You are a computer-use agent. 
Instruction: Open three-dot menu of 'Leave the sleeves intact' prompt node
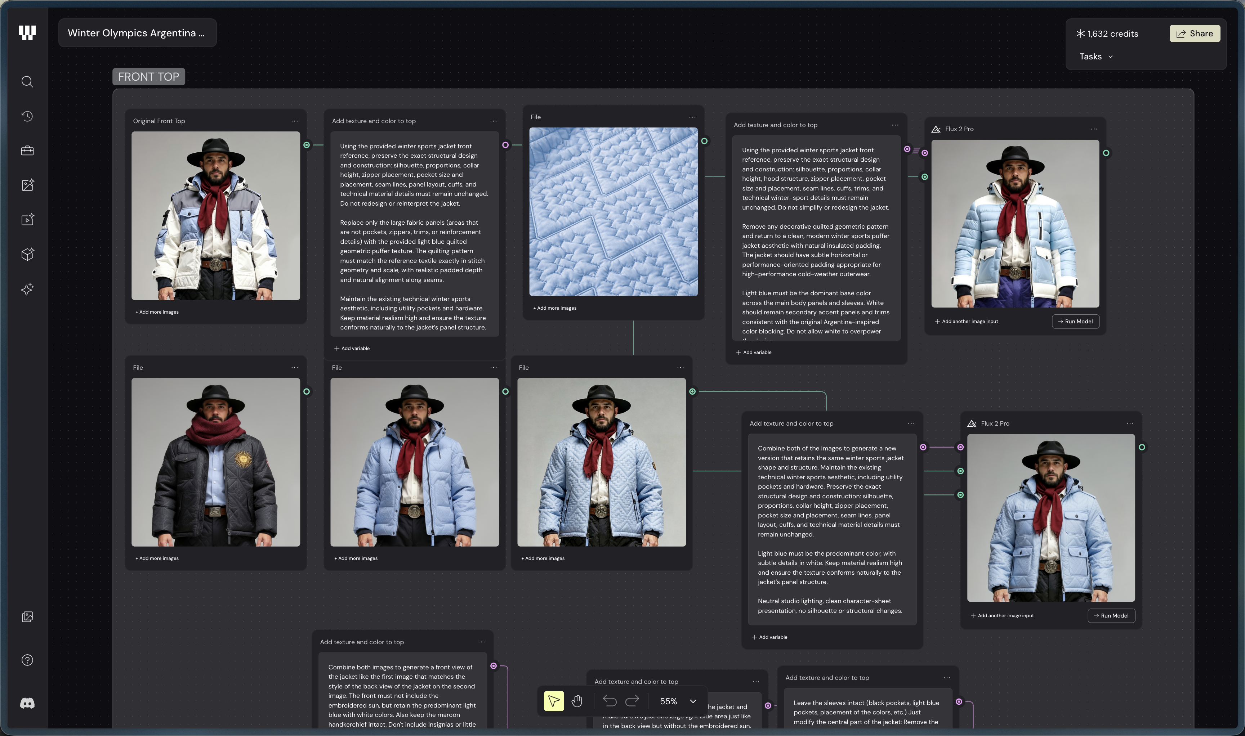[x=947, y=677]
